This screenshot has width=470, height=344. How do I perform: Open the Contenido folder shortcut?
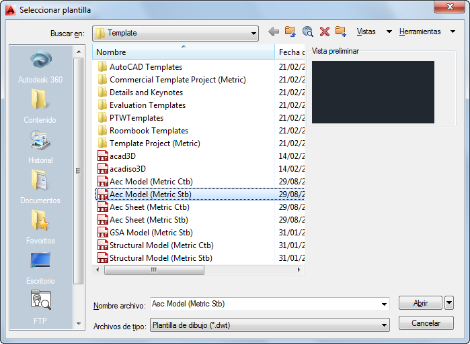tap(40, 107)
